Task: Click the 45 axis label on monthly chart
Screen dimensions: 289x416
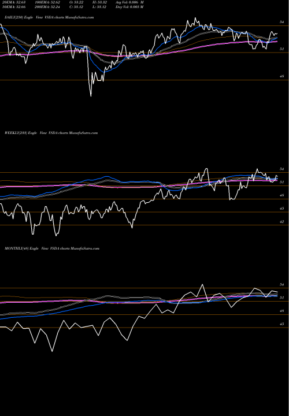Action: 282,324
